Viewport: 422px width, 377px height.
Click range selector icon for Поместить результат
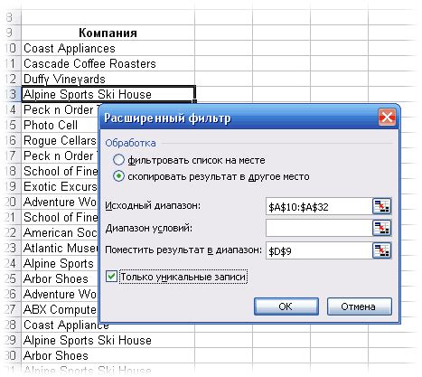coord(381,250)
